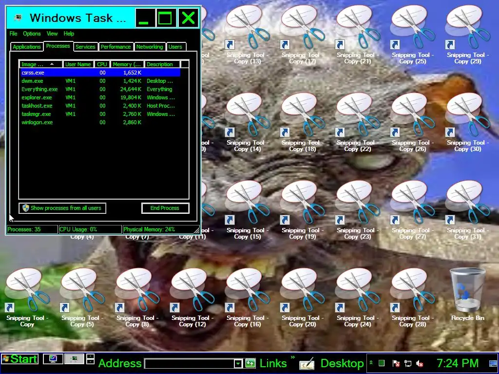
Task: Select the csrss.exe process row
Action: pos(100,73)
